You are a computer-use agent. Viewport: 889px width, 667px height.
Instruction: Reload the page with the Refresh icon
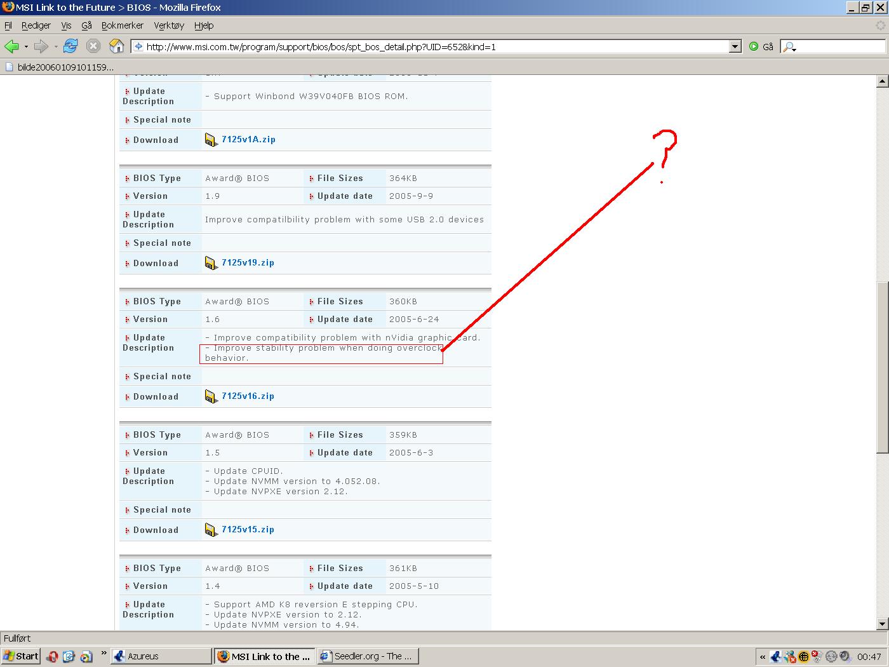(x=70, y=46)
